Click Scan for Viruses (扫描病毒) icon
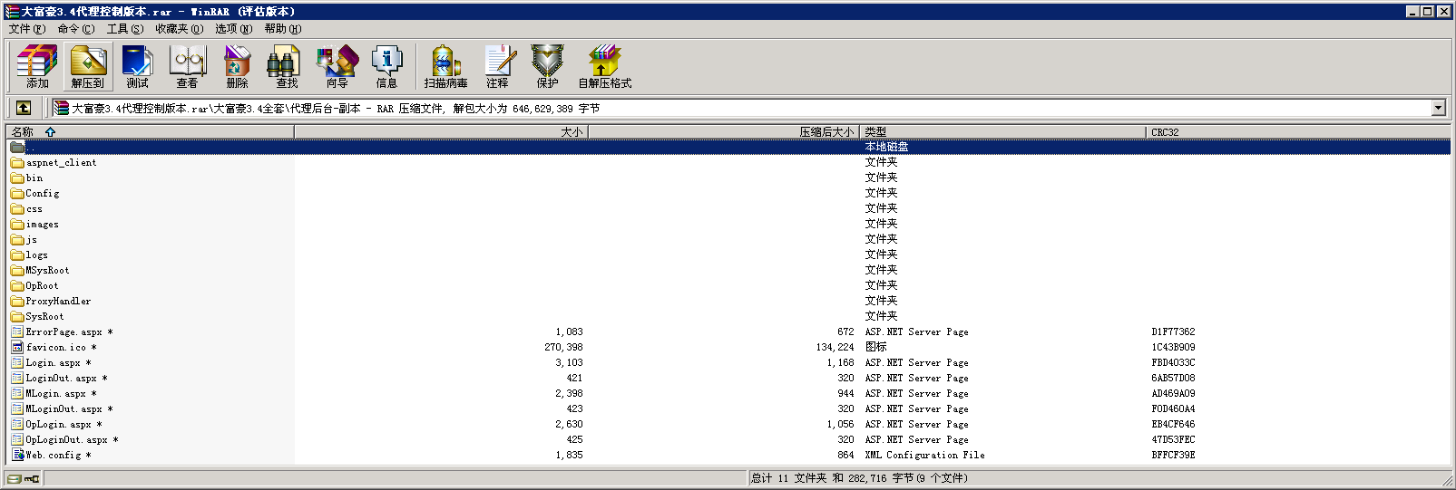The height and width of the screenshot is (490, 1456). point(445,67)
